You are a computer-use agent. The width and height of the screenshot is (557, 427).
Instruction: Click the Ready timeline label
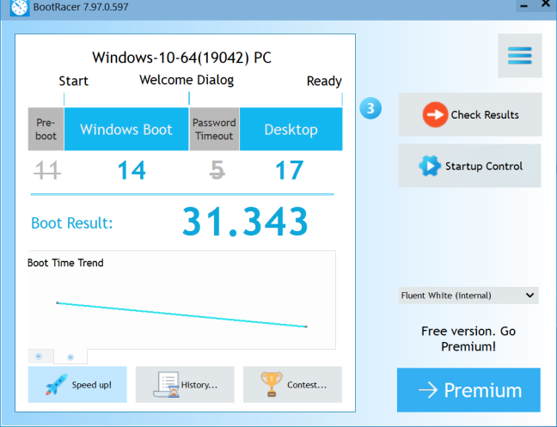[324, 82]
